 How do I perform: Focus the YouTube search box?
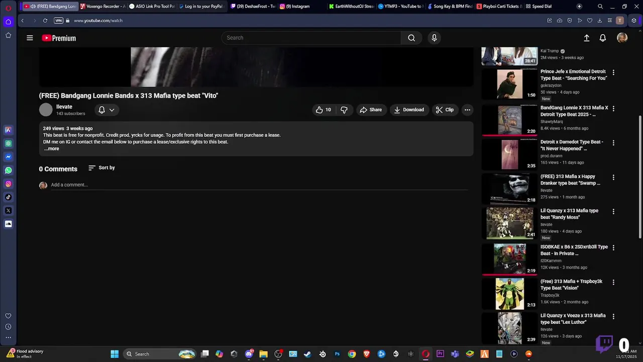click(x=311, y=38)
